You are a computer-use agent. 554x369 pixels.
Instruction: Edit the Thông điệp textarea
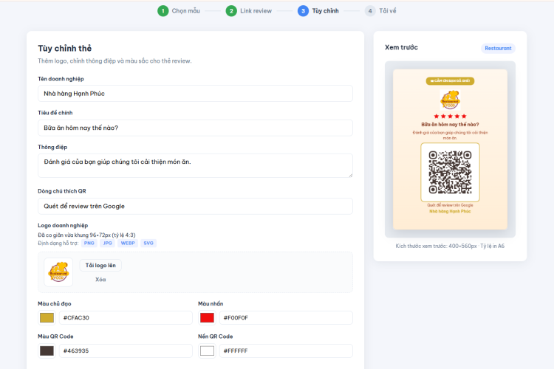click(195, 165)
